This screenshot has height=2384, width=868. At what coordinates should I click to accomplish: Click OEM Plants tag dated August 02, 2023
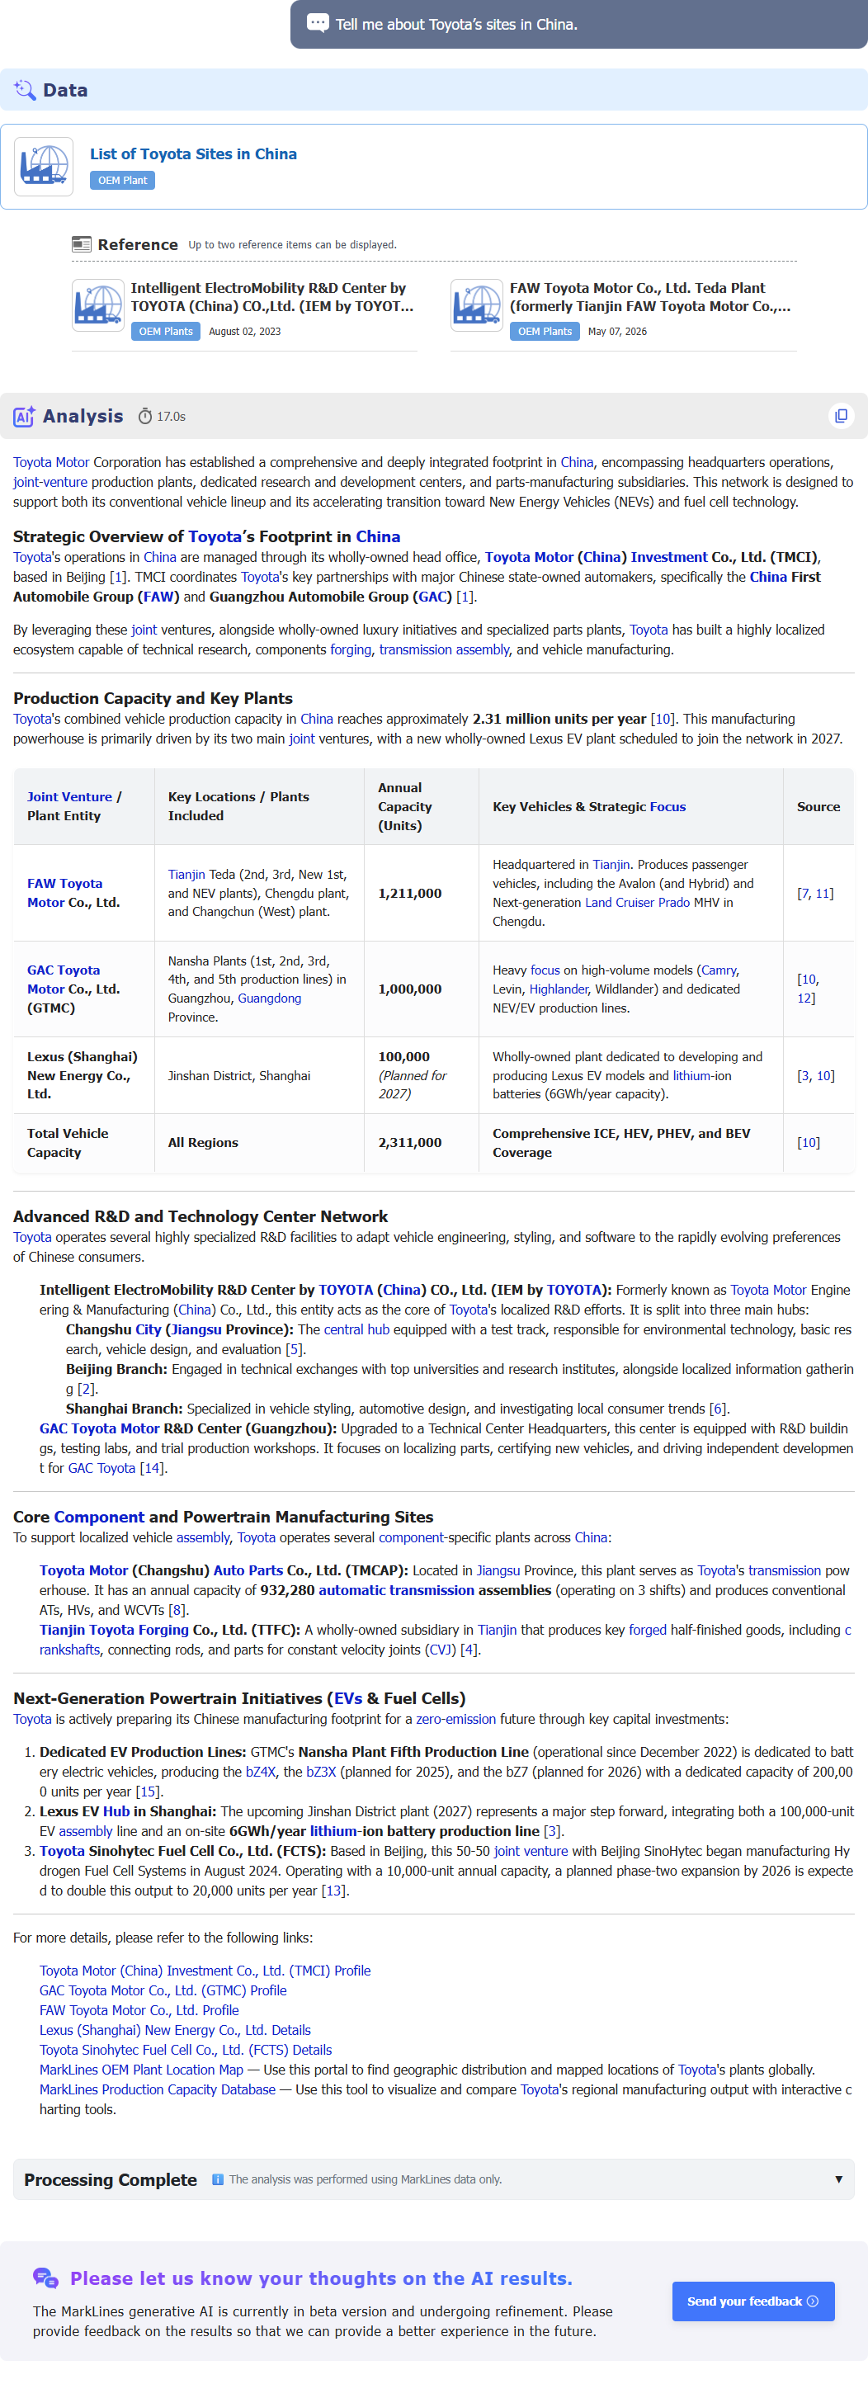(166, 331)
